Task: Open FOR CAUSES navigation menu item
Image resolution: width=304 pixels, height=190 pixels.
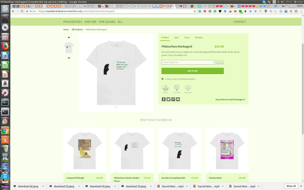Action: coord(107,22)
